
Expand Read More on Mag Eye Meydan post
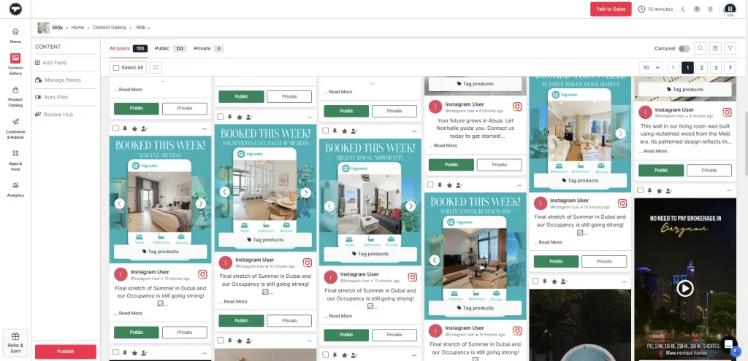[x=130, y=313]
